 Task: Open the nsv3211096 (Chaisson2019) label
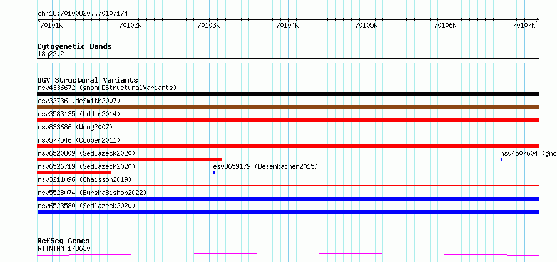coord(84,179)
